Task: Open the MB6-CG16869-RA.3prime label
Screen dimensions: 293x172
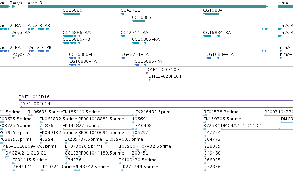Action: [30, 146]
